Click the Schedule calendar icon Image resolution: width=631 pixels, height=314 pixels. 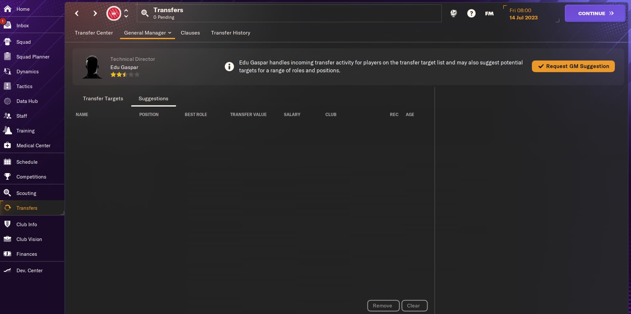pos(7,162)
